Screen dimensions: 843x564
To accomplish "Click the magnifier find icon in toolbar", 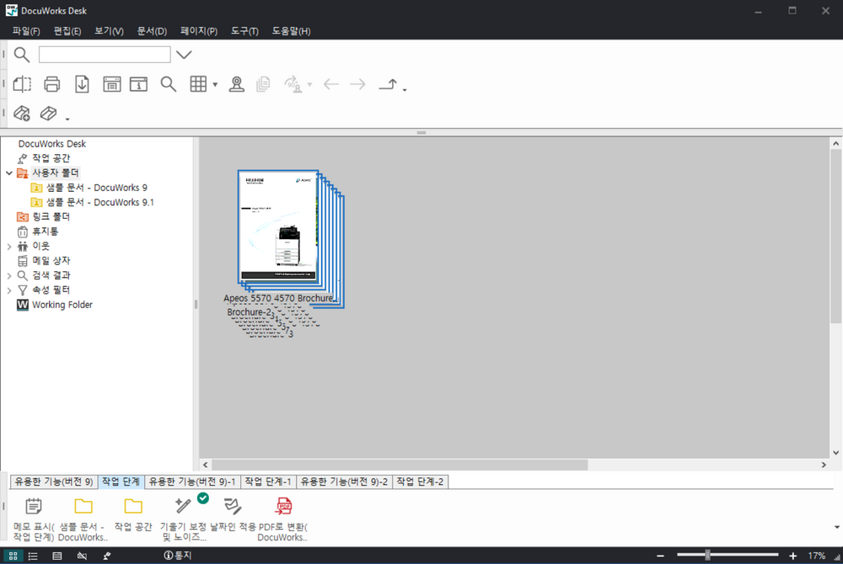I will click(x=169, y=84).
